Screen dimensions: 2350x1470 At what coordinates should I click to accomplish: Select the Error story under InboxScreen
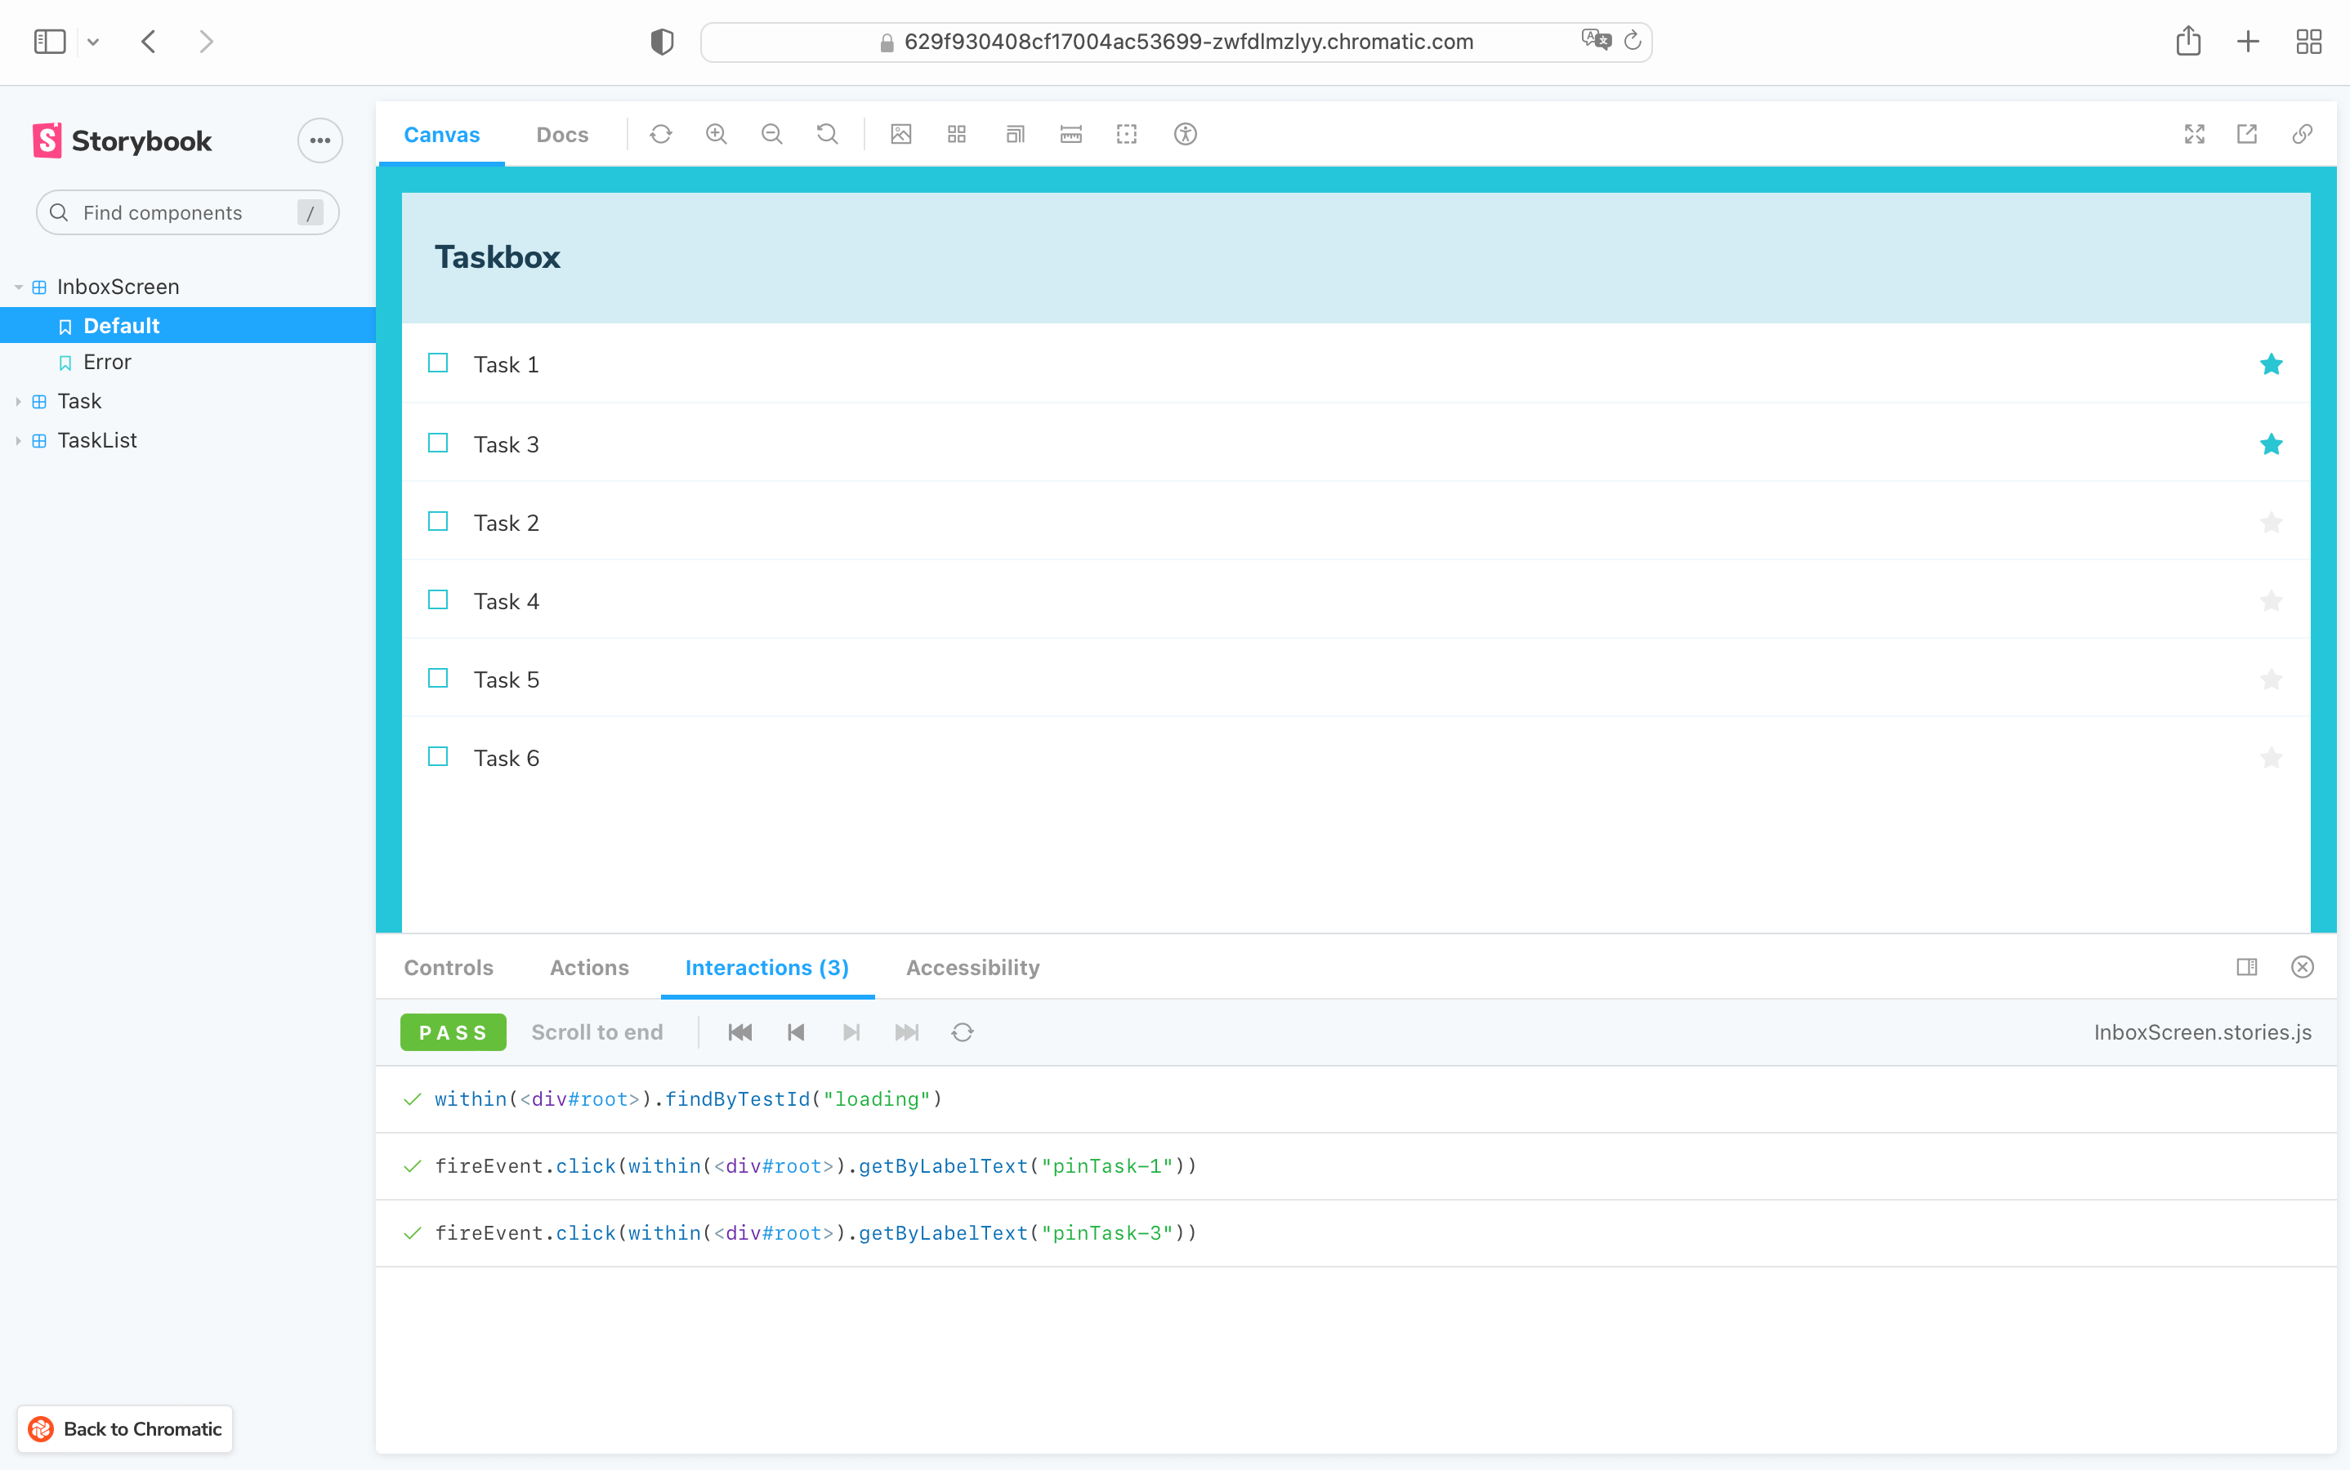(107, 361)
